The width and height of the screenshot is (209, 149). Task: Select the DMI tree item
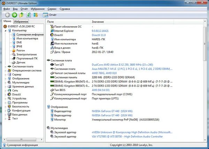(19, 42)
